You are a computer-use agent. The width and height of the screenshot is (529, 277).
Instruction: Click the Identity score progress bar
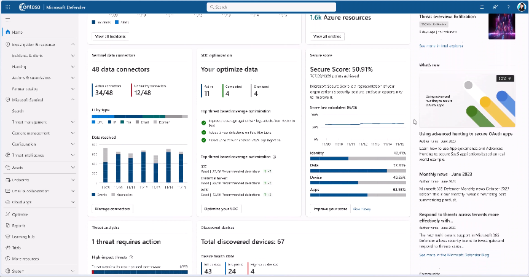358,158
